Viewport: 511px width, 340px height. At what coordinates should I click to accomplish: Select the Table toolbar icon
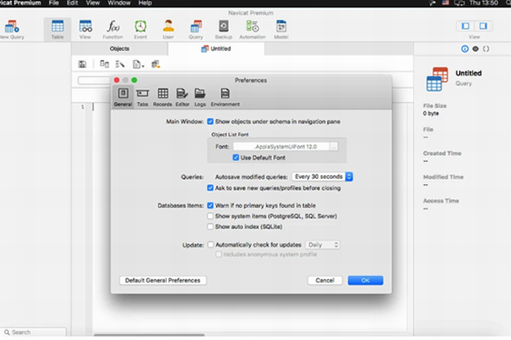[x=57, y=30]
